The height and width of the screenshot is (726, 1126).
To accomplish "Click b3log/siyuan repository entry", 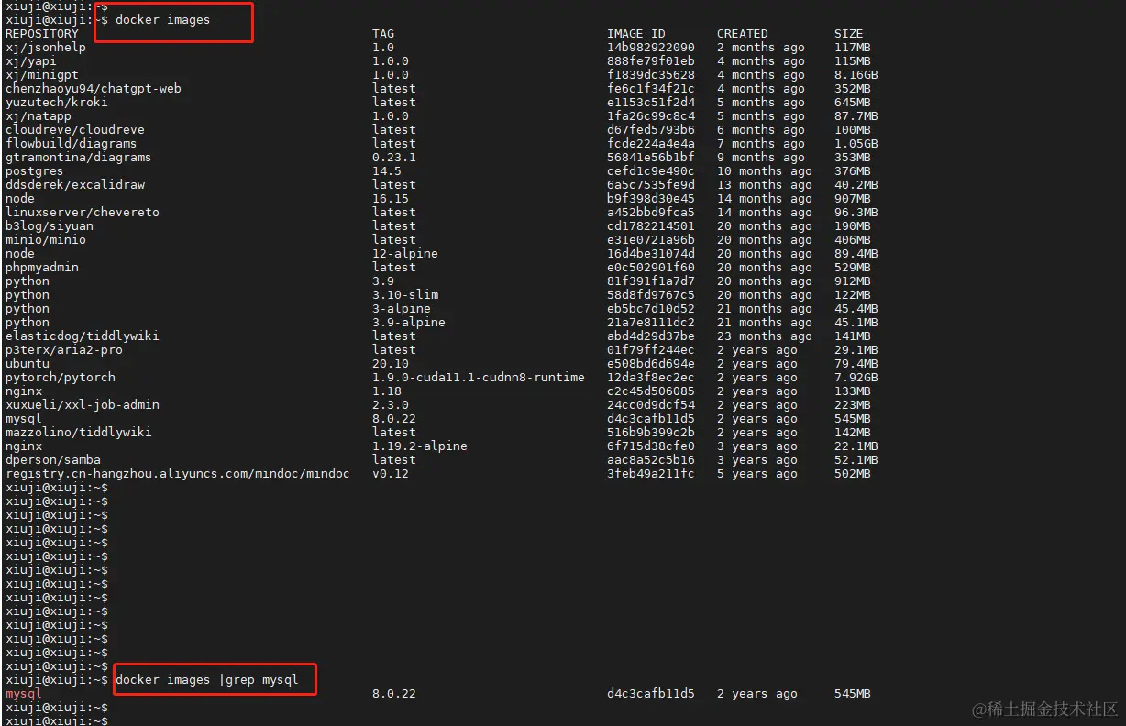I will pyautogui.click(x=50, y=225).
